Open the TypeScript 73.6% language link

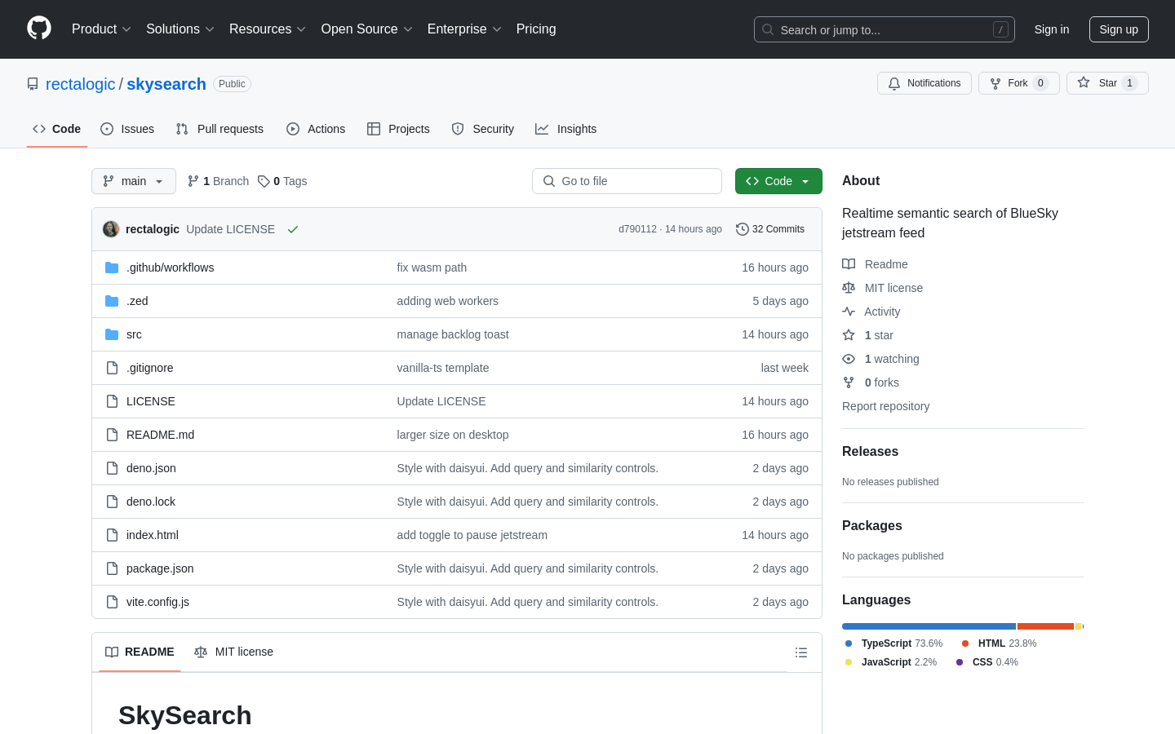pos(893,643)
